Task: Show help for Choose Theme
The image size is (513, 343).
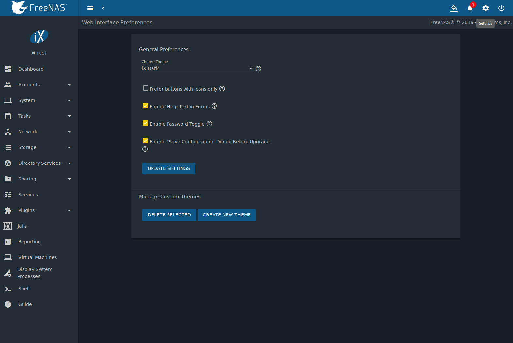Action: tap(258, 69)
